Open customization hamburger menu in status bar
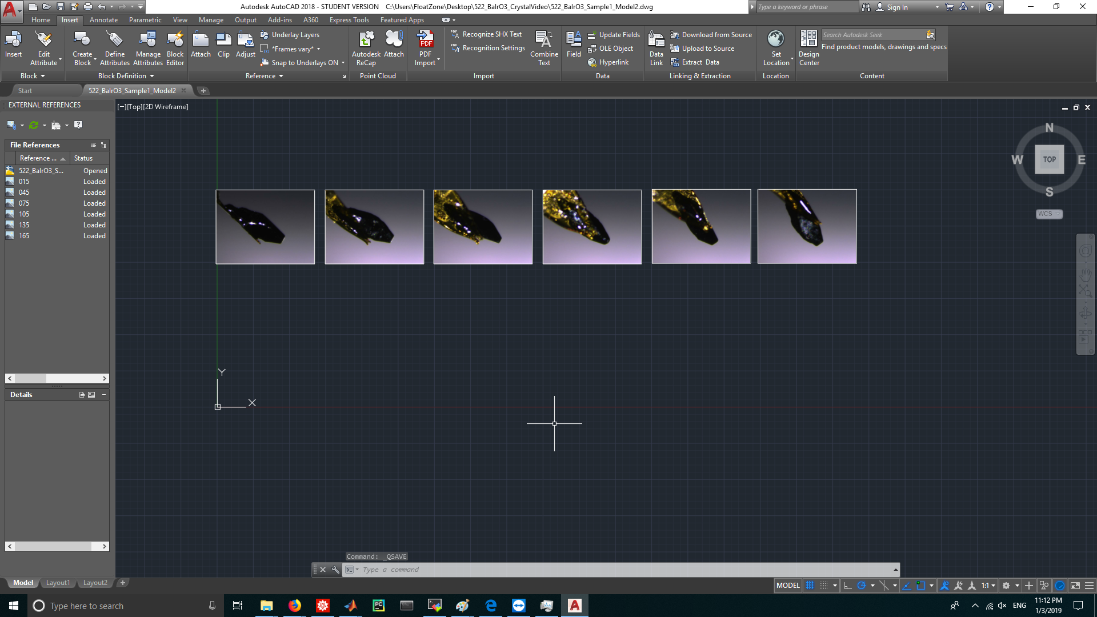 point(1090,586)
